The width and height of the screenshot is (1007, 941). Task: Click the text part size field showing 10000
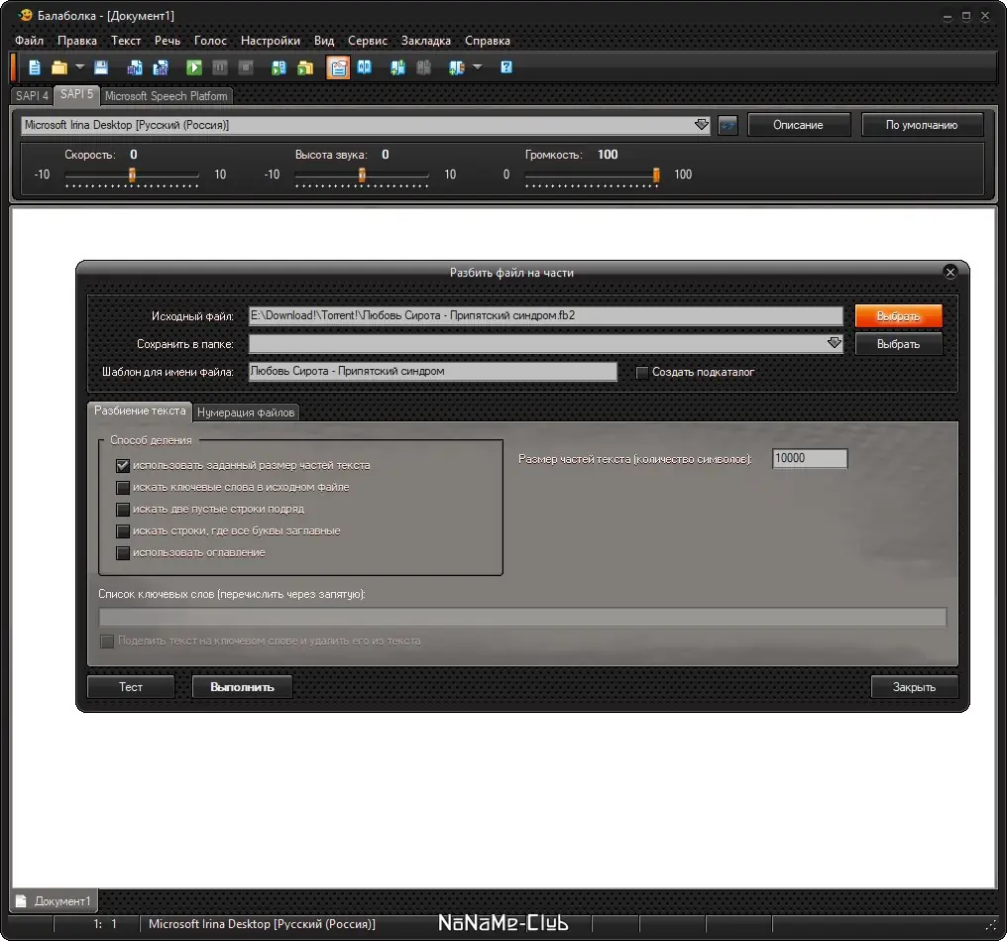[x=810, y=459]
